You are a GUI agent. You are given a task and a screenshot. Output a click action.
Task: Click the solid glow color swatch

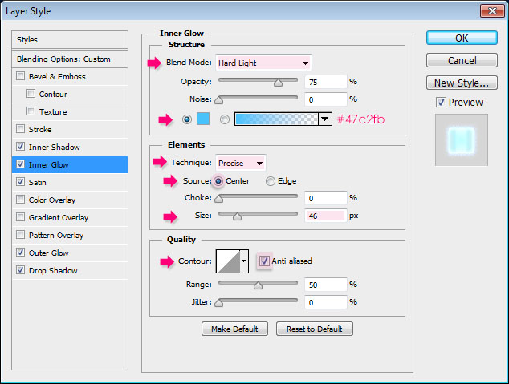[202, 119]
